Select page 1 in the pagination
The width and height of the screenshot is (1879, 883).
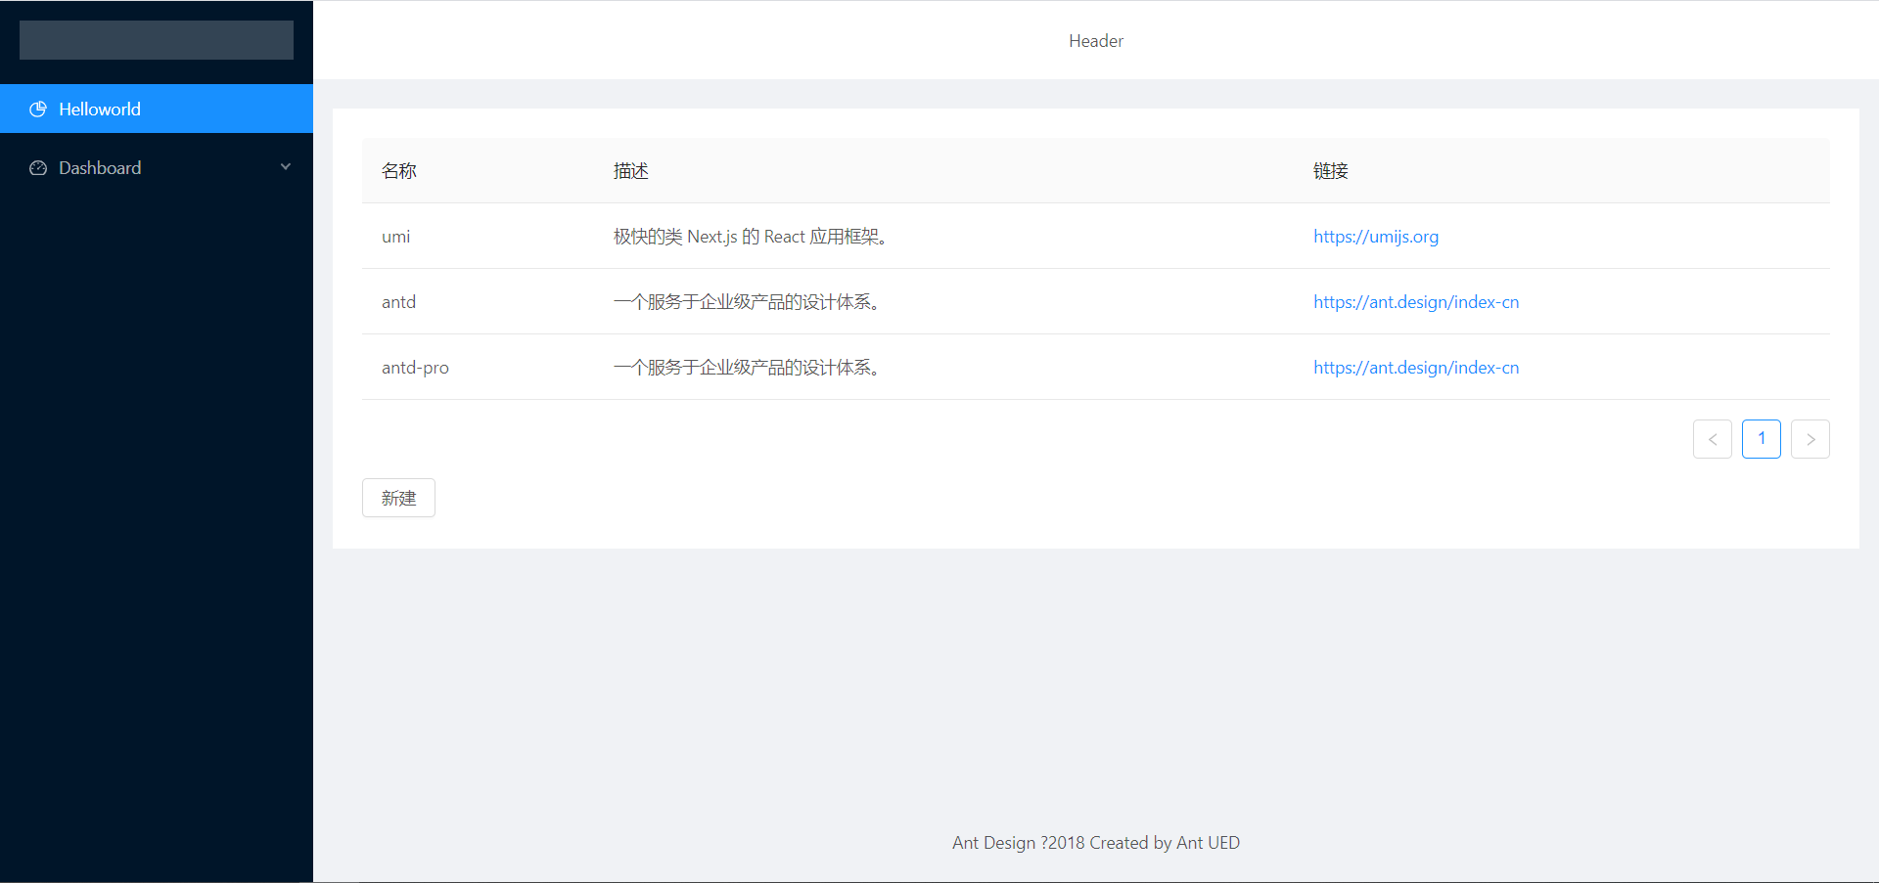click(1761, 438)
